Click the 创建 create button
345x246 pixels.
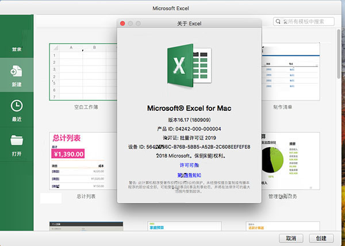[321, 239]
